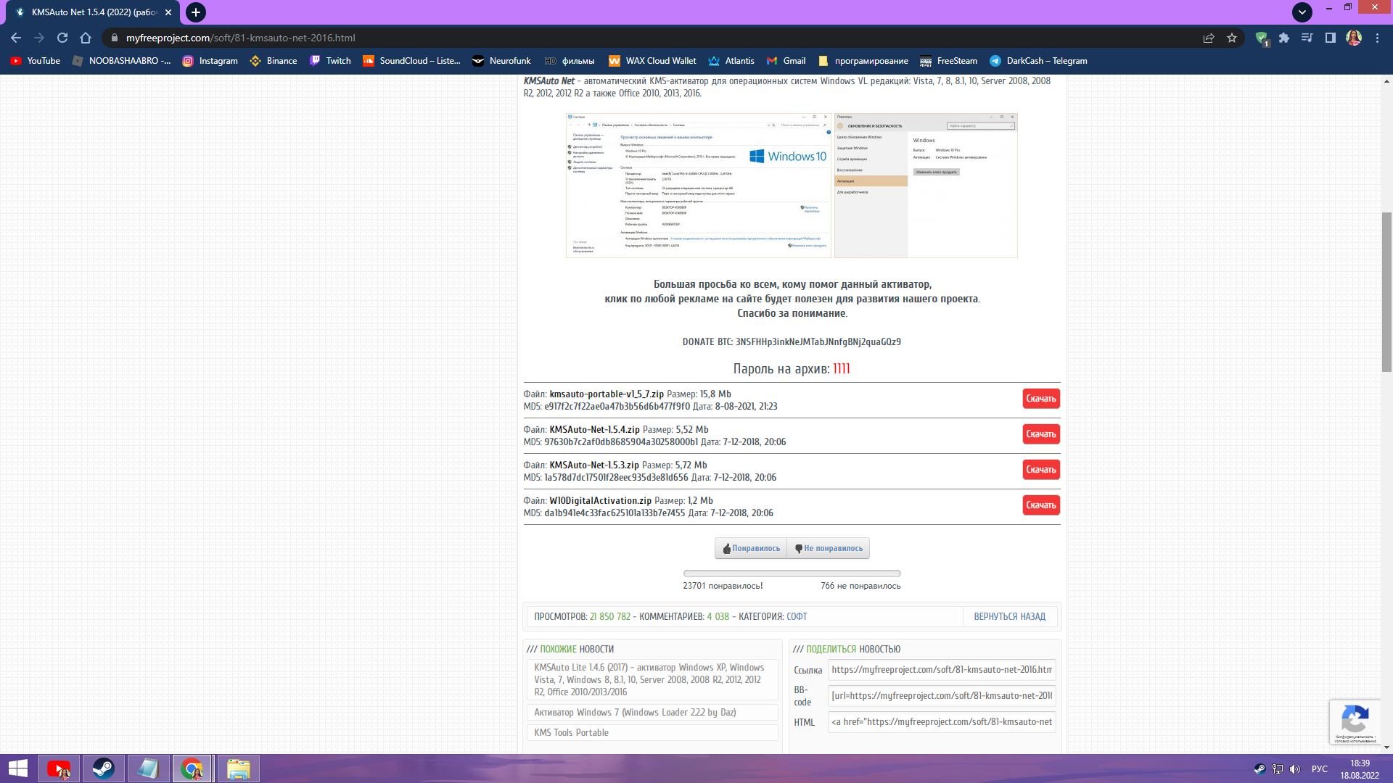Bookmark this page with star icon
Viewport: 1393px width, 783px height.
tap(1232, 38)
